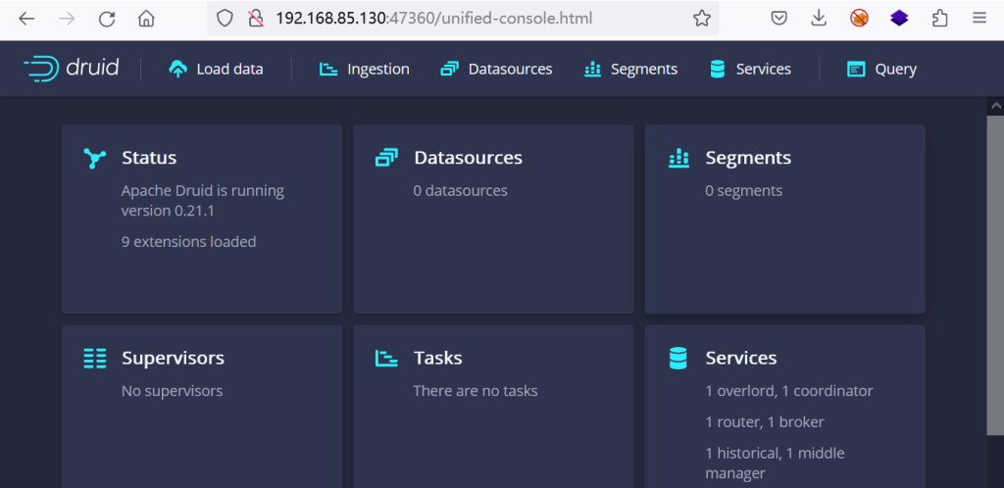1004x488 pixels.
Task: Click the browser forward arrow
Action: coord(67,19)
